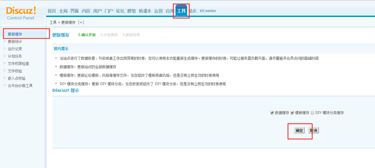The height and width of the screenshot is (168, 375).
Task: Click the 3.更新结果 step label
Action: [131, 35]
